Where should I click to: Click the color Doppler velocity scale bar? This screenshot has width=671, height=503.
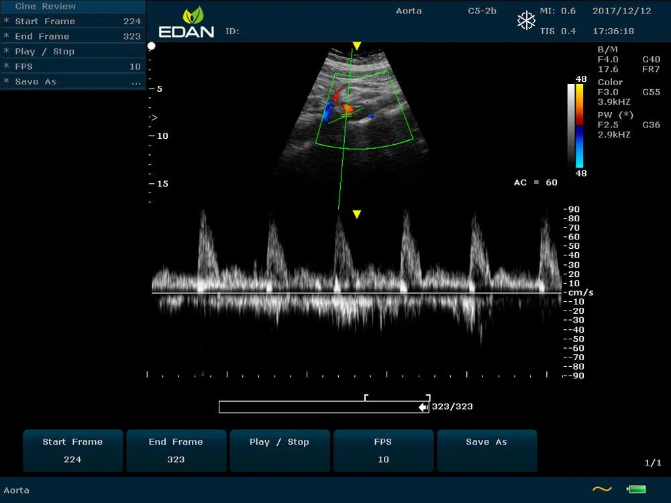click(x=579, y=125)
